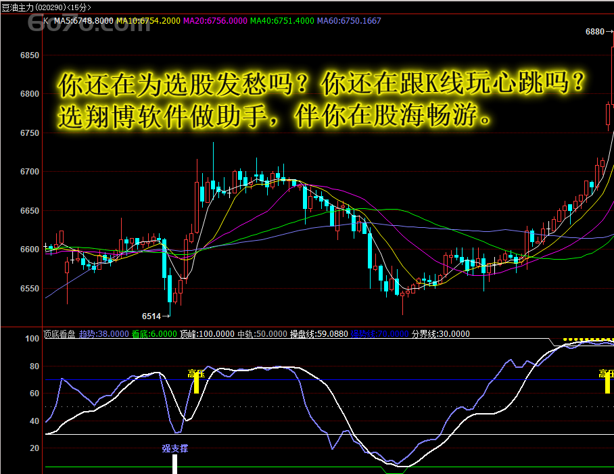Click the right yellow 高压 signal marker
The image size is (614, 474).
tap(607, 381)
